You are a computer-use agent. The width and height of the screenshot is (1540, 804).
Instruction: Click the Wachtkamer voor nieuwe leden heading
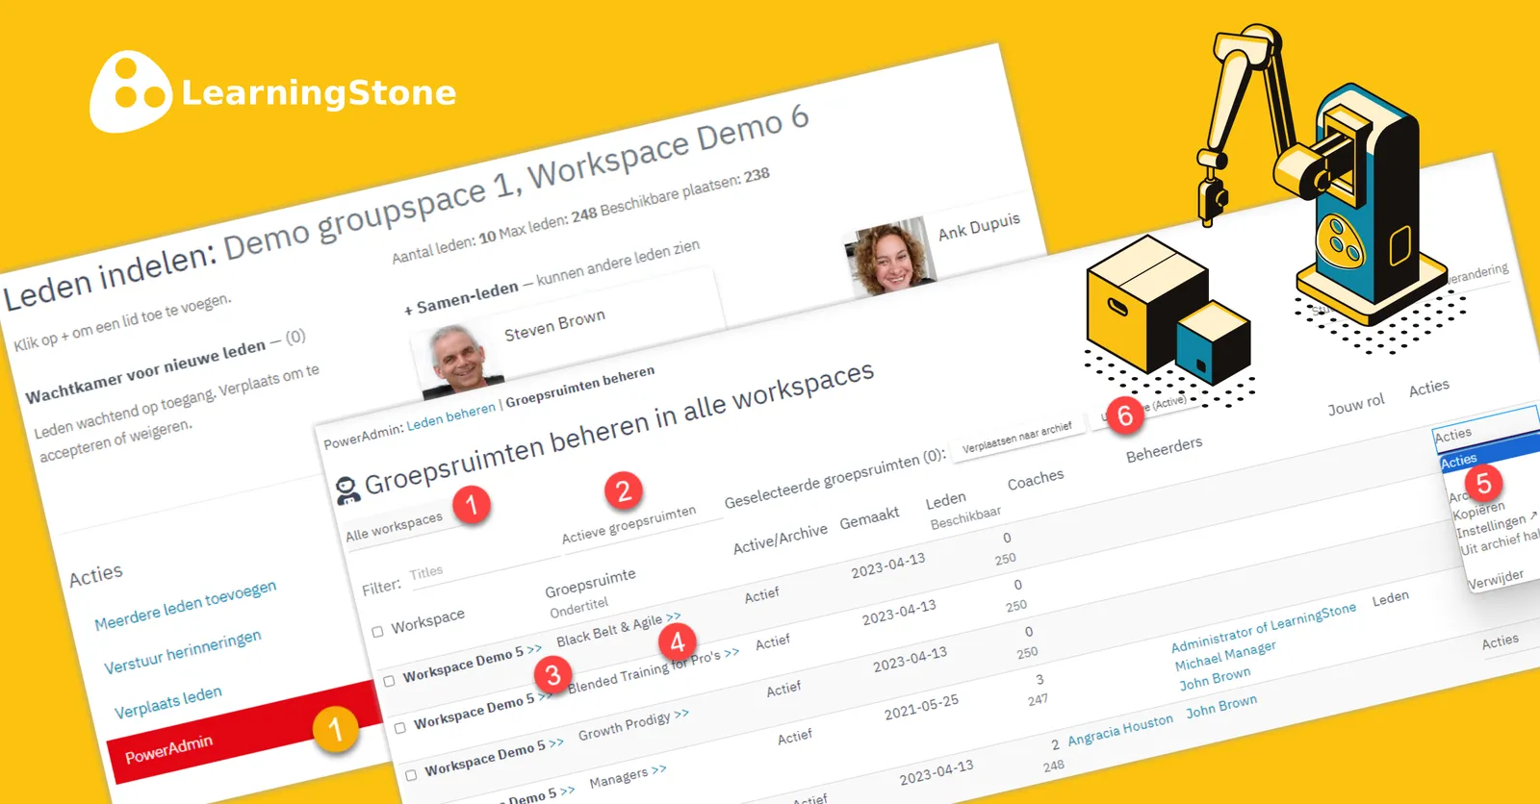[x=145, y=372]
